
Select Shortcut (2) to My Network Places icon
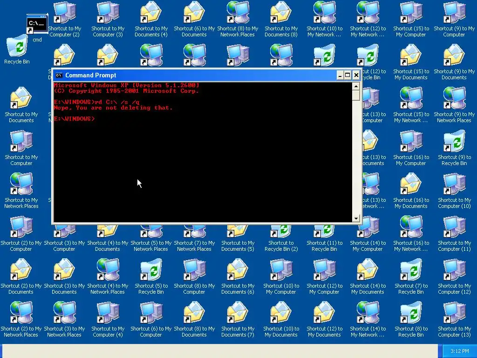(x=21, y=313)
